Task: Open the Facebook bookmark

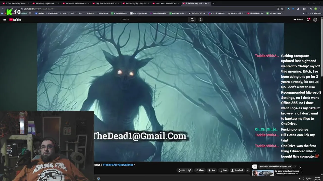Action: coord(40,13)
